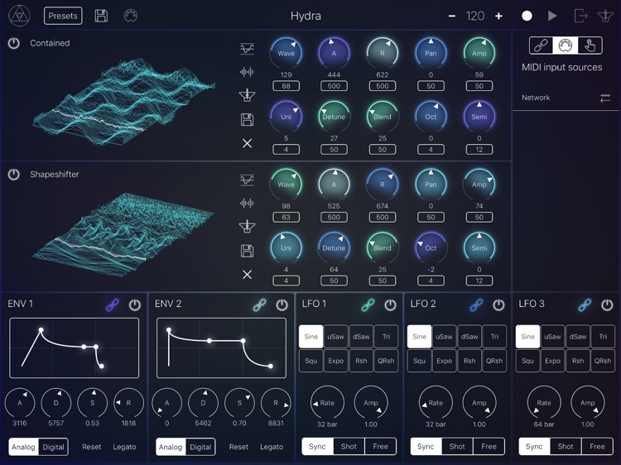621x465 pixels.
Task: Switch to the link tab in right panel
Action: [541, 46]
